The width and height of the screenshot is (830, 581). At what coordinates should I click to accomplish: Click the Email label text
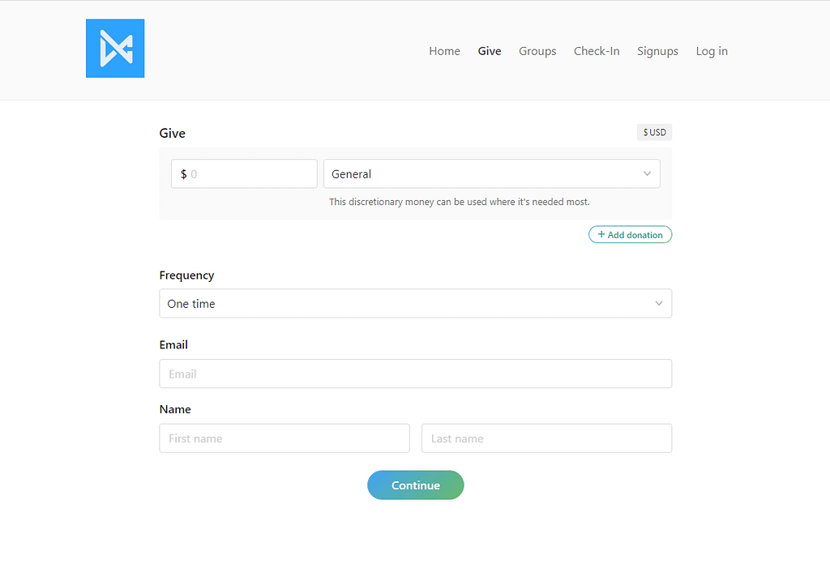[173, 345]
